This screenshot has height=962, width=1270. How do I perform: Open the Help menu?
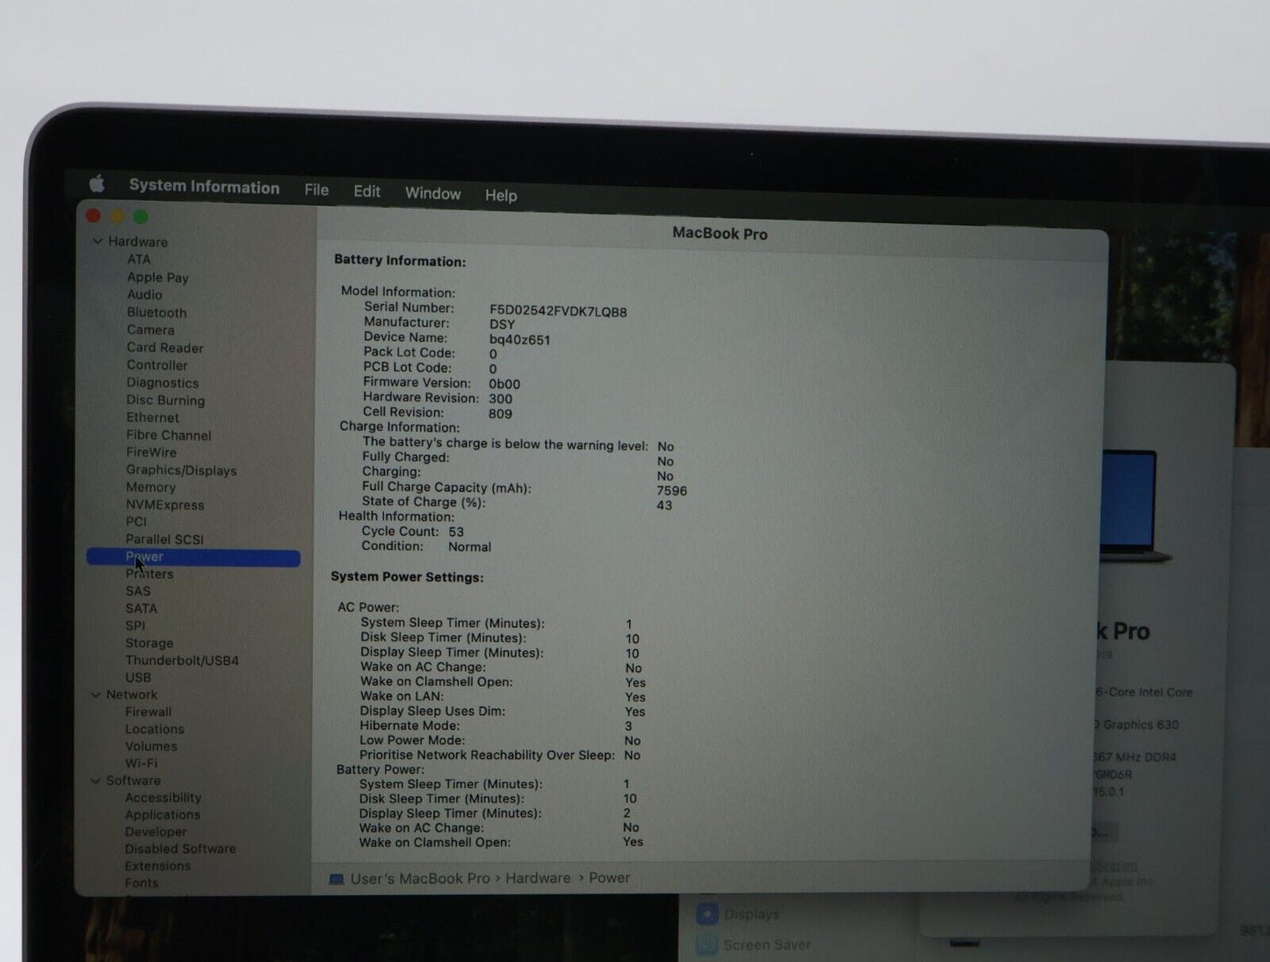point(501,195)
